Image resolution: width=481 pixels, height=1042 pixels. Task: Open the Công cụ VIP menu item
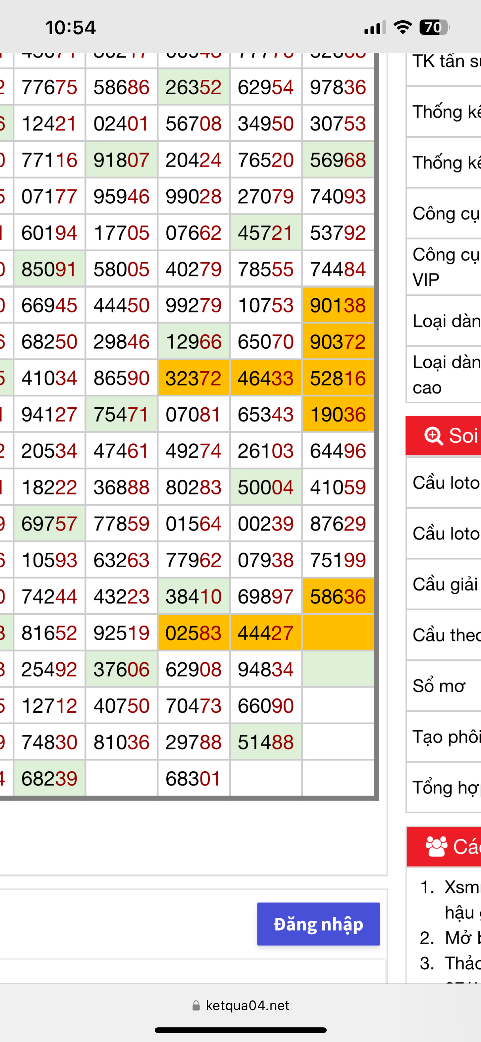[x=444, y=267]
